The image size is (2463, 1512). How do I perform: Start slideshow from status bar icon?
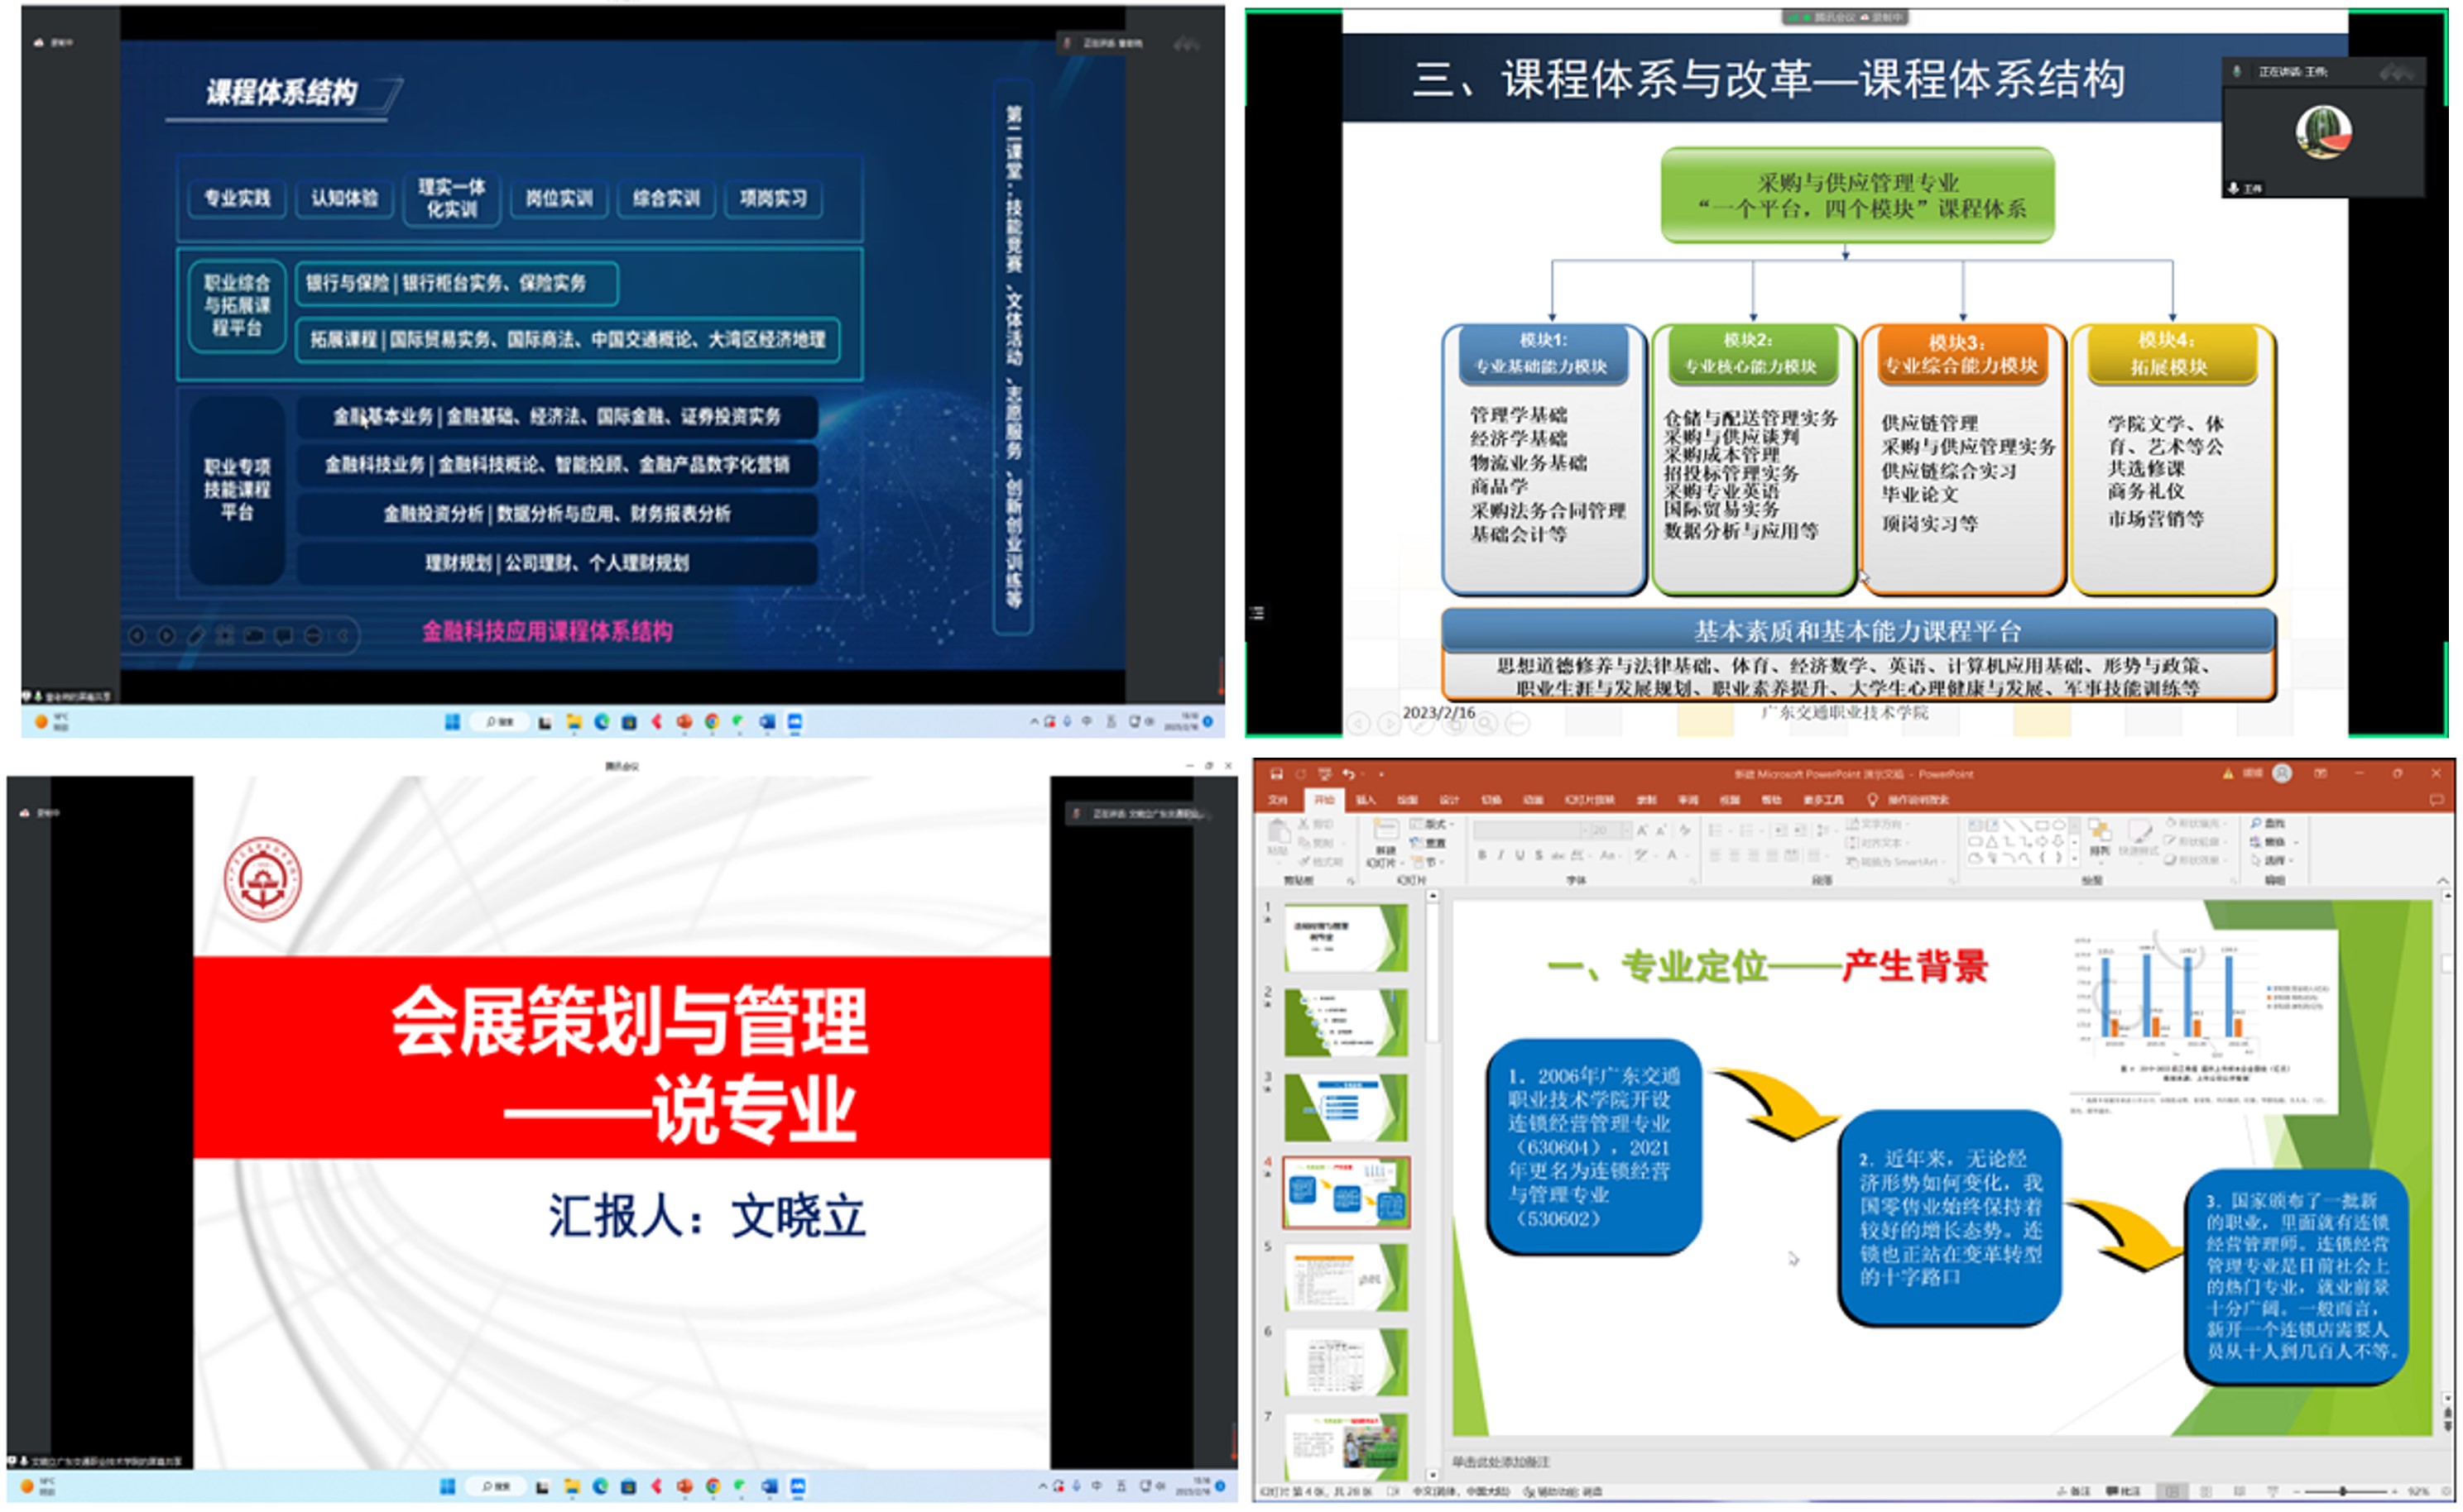[x=2273, y=1492]
